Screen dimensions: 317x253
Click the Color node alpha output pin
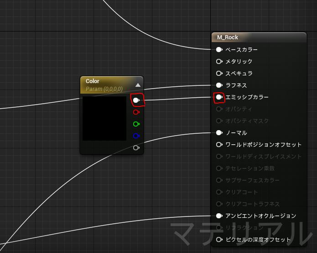click(x=136, y=148)
